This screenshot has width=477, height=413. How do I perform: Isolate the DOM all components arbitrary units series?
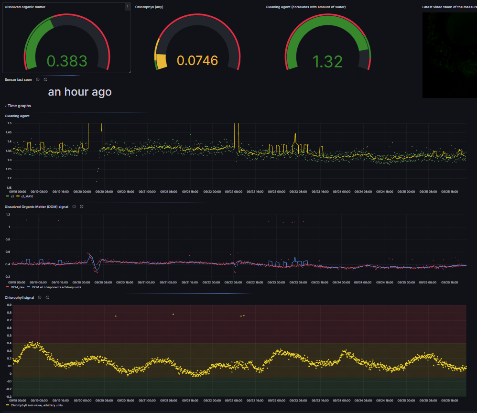(x=53, y=287)
